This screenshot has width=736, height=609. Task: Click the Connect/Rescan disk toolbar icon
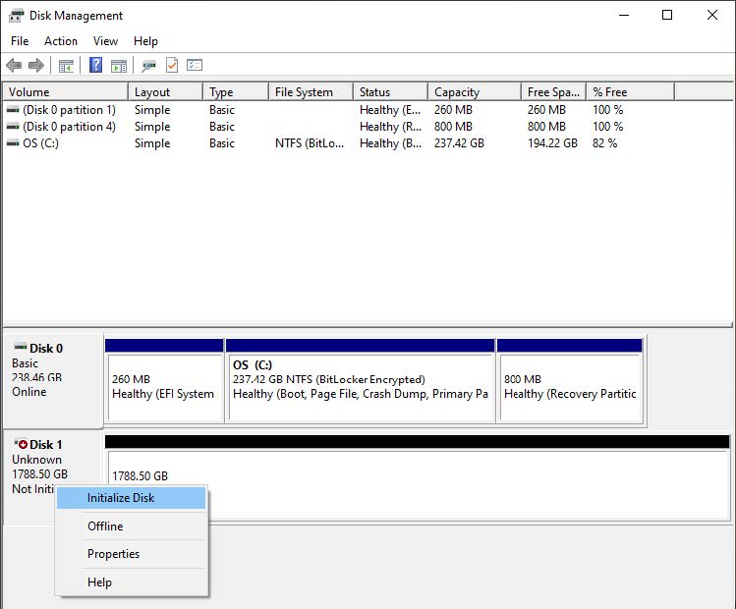(x=148, y=66)
